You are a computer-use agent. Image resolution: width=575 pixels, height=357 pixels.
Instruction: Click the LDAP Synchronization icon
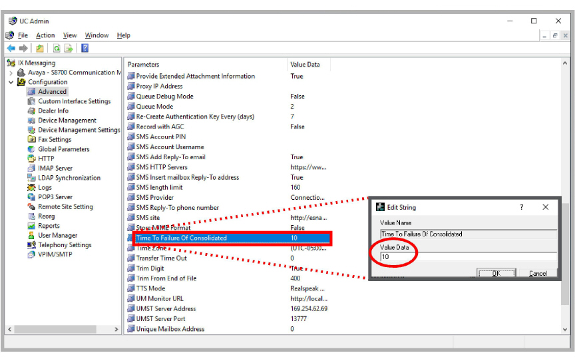coord(31,178)
